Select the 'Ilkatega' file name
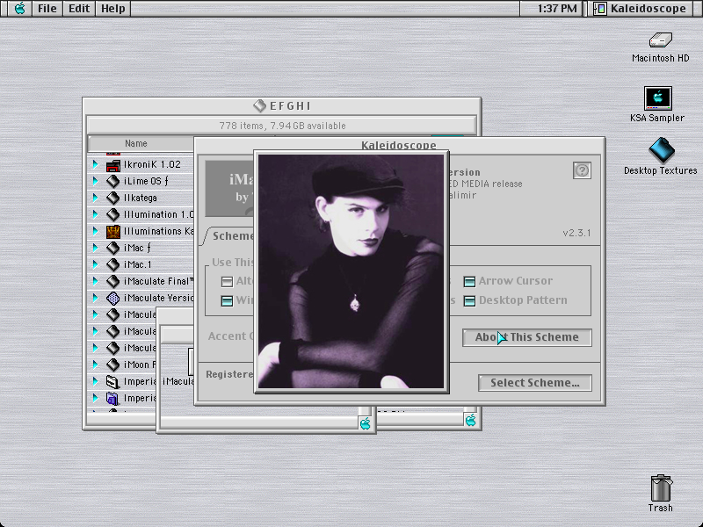The height and width of the screenshot is (527, 703). coord(141,198)
